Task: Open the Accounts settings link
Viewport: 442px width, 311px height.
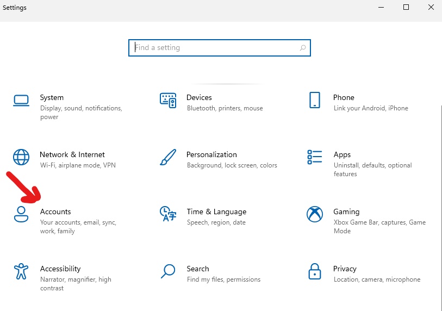Action: 55,212
